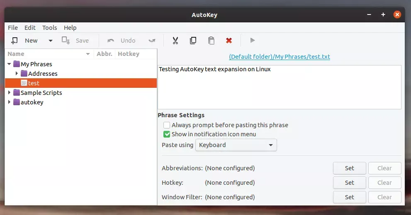Open the Help menu
411x215 pixels.
(70, 28)
